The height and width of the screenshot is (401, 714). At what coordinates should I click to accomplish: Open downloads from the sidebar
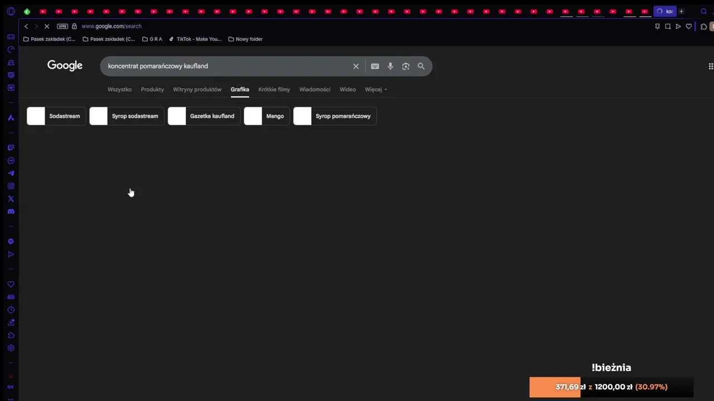[x=11, y=322]
